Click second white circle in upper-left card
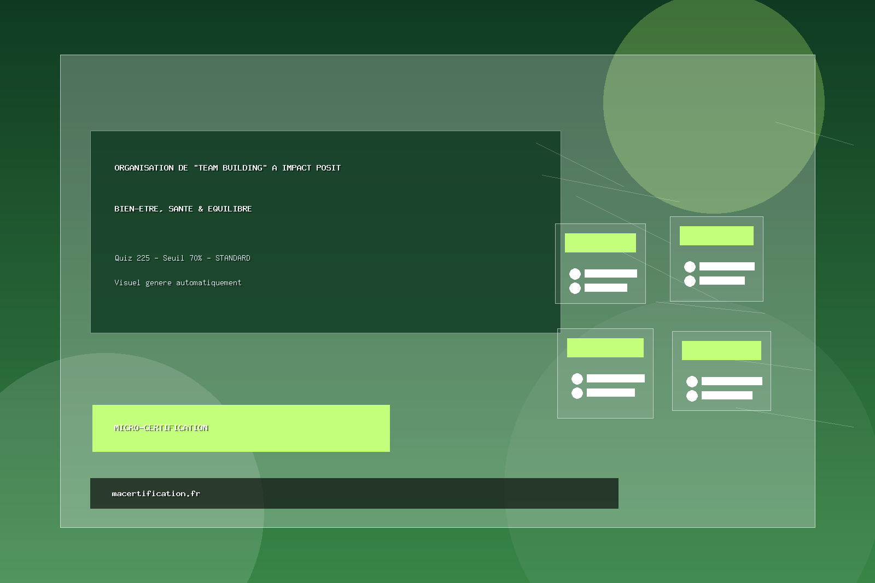The width and height of the screenshot is (875, 583). click(x=575, y=288)
